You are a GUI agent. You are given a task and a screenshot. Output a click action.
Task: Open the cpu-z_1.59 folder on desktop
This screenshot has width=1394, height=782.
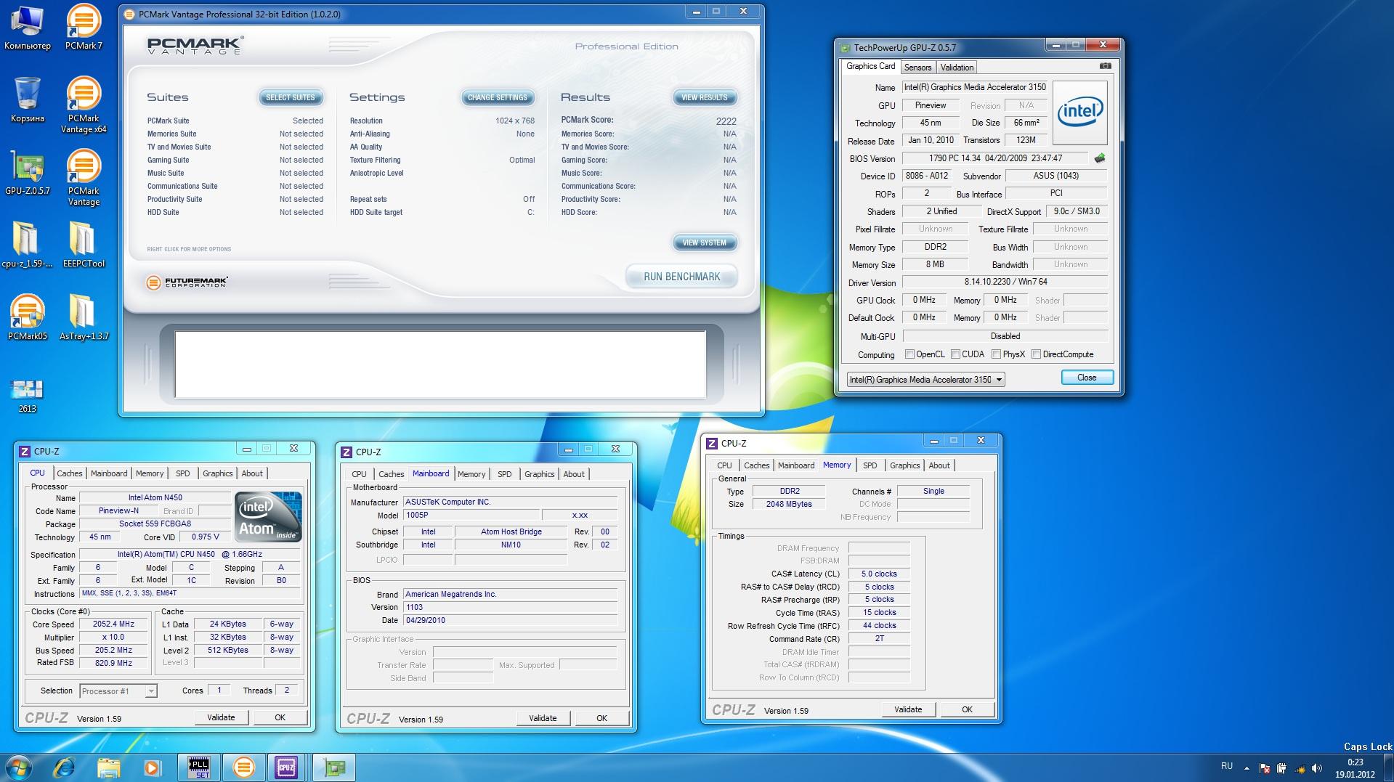pyautogui.click(x=27, y=245)
